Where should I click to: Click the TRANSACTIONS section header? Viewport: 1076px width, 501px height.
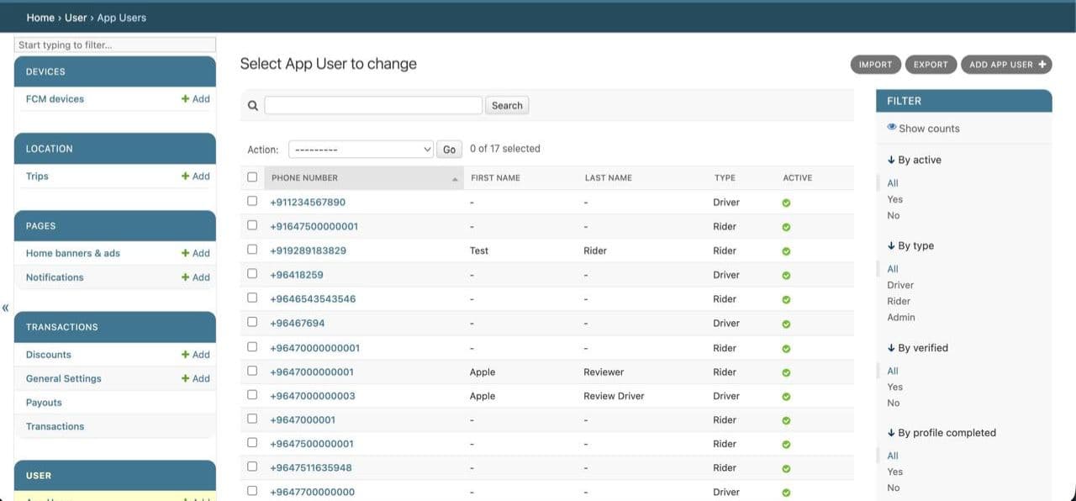[x=115, y=327]
